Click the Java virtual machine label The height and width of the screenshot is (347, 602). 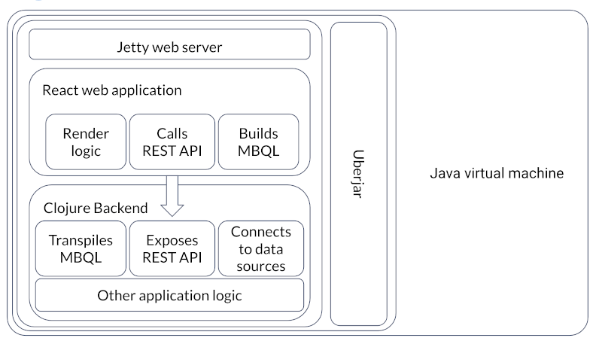coord(496,174)
